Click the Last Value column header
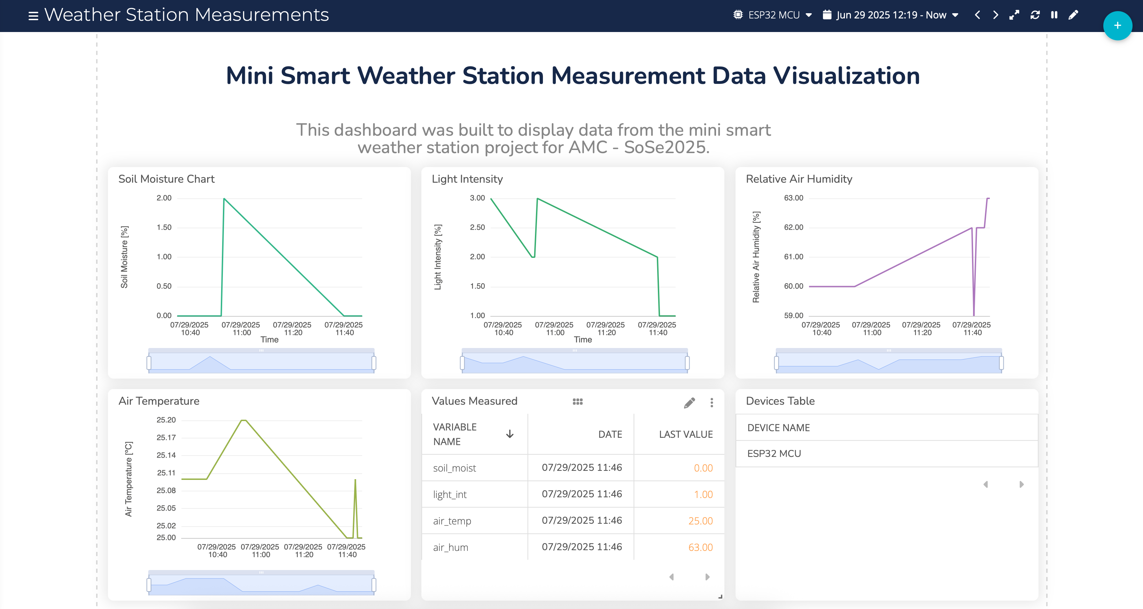Image resolution: width=1143 pixels, height=609 pixels. [x=685, y=434]
